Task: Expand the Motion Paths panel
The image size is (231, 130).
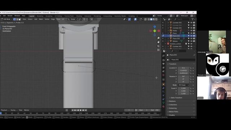Action: click(174, 112)
